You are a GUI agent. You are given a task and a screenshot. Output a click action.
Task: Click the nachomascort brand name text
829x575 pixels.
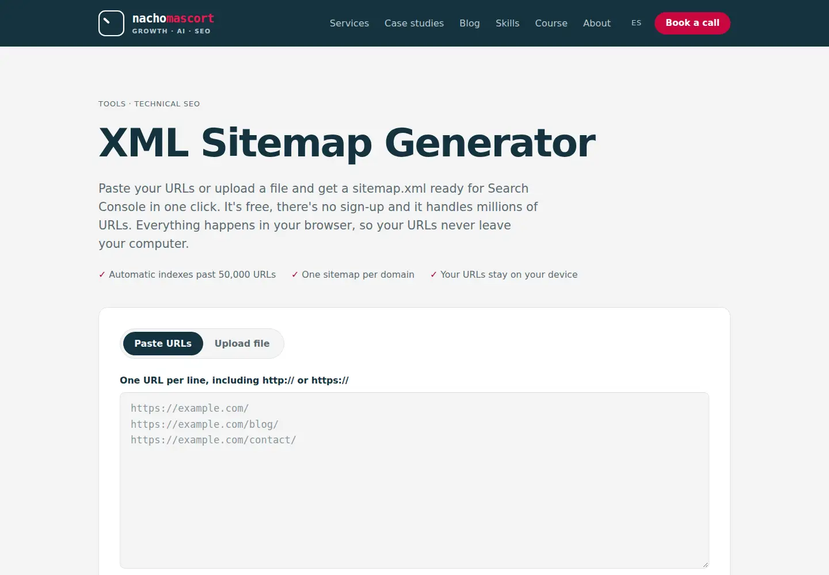click(x=173, y=18)
